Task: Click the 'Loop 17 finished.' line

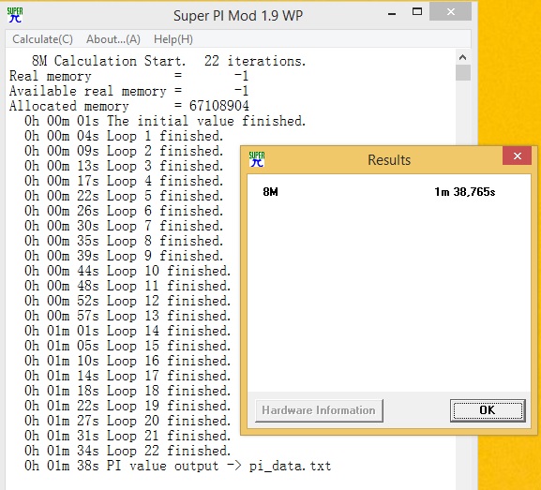Action: click(x=128, y=376)
